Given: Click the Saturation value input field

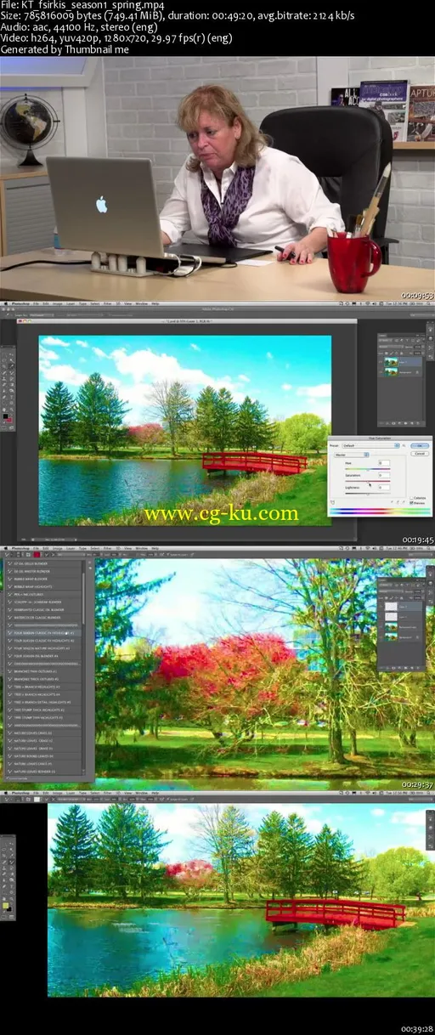Looking at the screenshot, I should [384, 475].
